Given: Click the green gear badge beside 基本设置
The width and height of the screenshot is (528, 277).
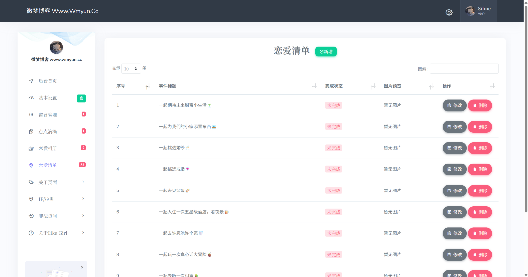Looking at the screenshot, I should (x=81, y=98).
